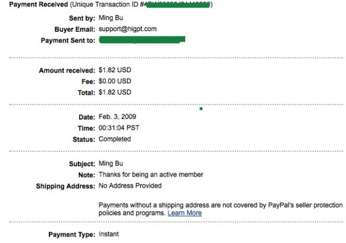The image size is (346, 243).
Task: Select the Total value $1.82 USD
Action: pos(115,92)
